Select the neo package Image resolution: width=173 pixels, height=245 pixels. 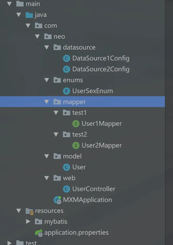click(x=59, y=37)
